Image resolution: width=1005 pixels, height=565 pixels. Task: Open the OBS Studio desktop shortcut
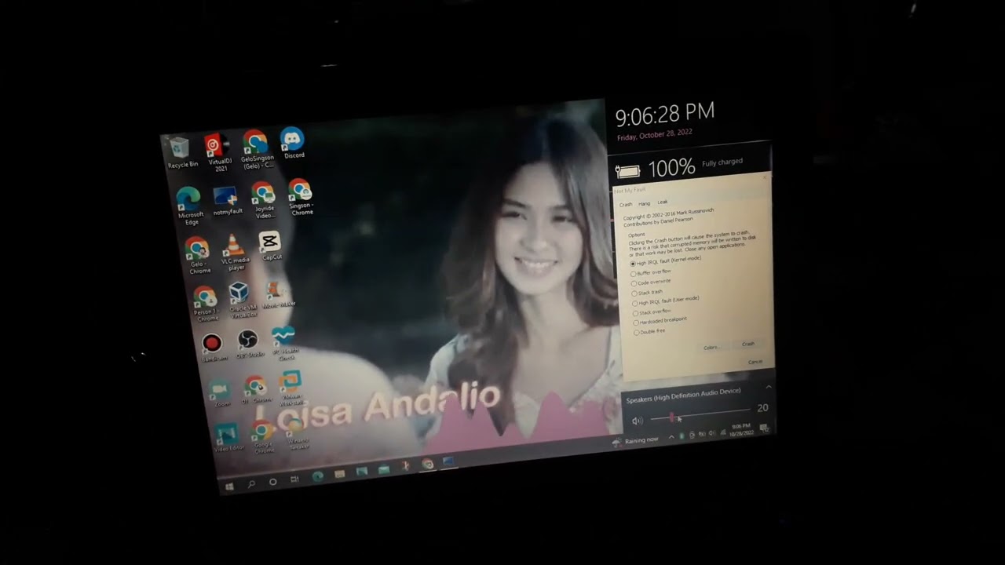248,344
